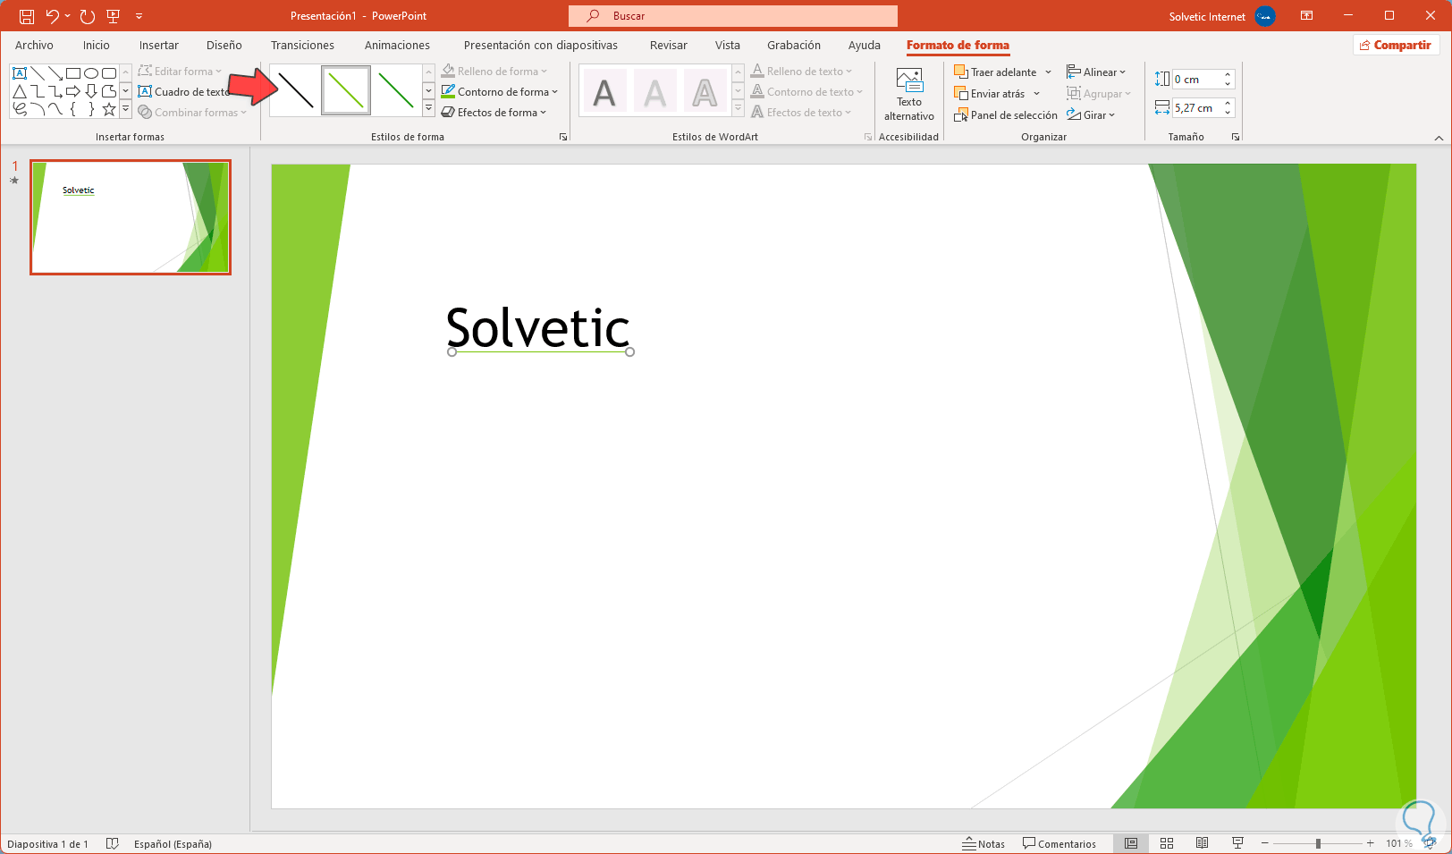Open the Girar dropdown
Screen dimensions: 1452x854
tap(1091, 114)
